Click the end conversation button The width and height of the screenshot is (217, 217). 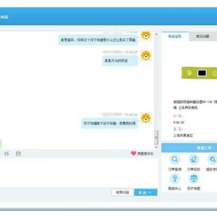[x=123, y=193]
